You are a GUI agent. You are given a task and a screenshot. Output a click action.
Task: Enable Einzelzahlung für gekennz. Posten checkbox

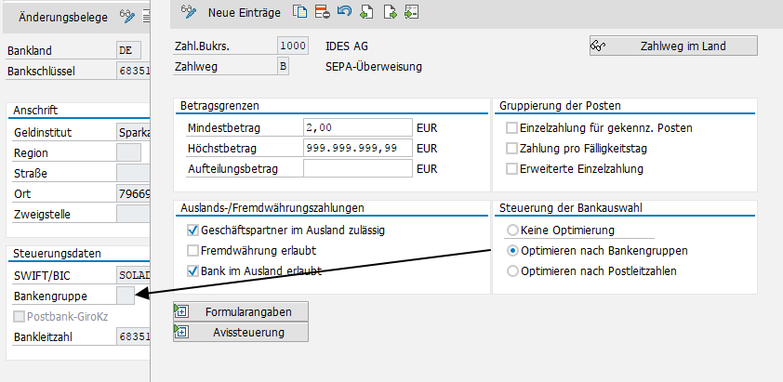(x=511, y=128)
